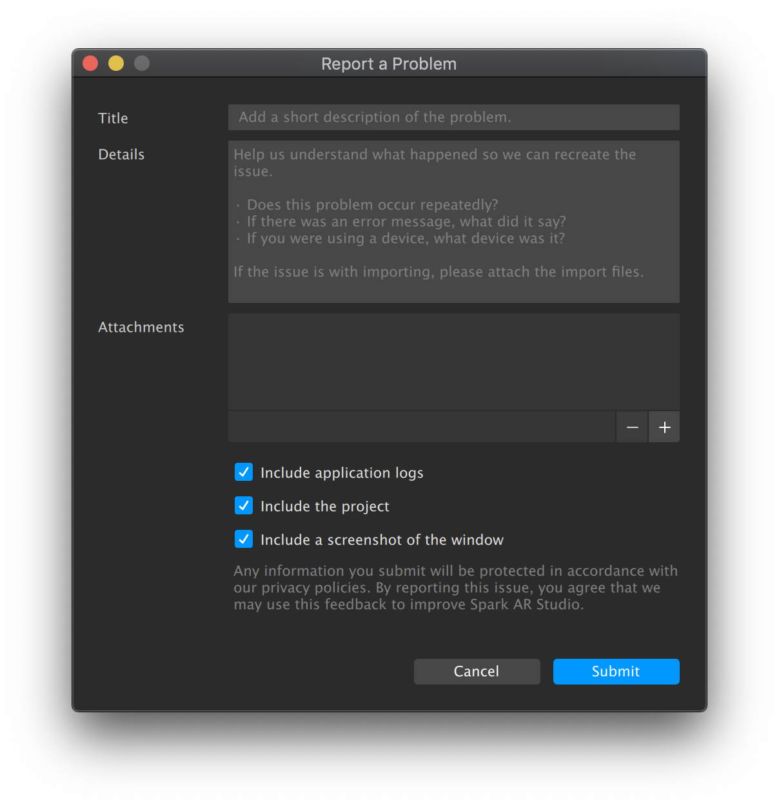Minimize the dialog with the yellow button
The image size is (779, 807).
(116, 63)
